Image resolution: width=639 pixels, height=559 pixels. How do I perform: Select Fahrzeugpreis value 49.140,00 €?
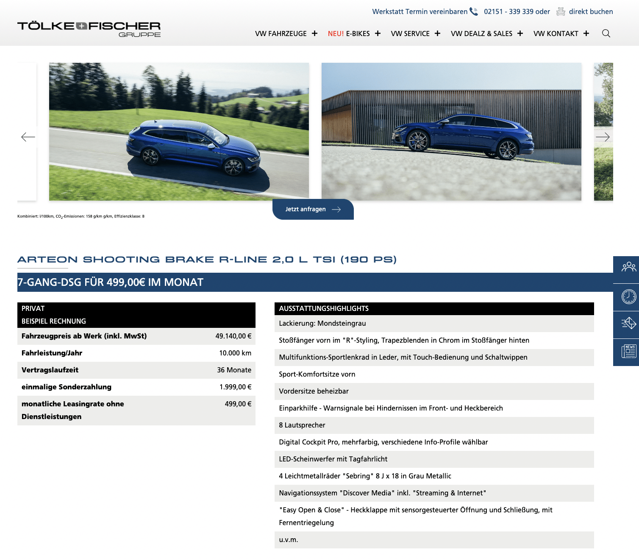233,336
